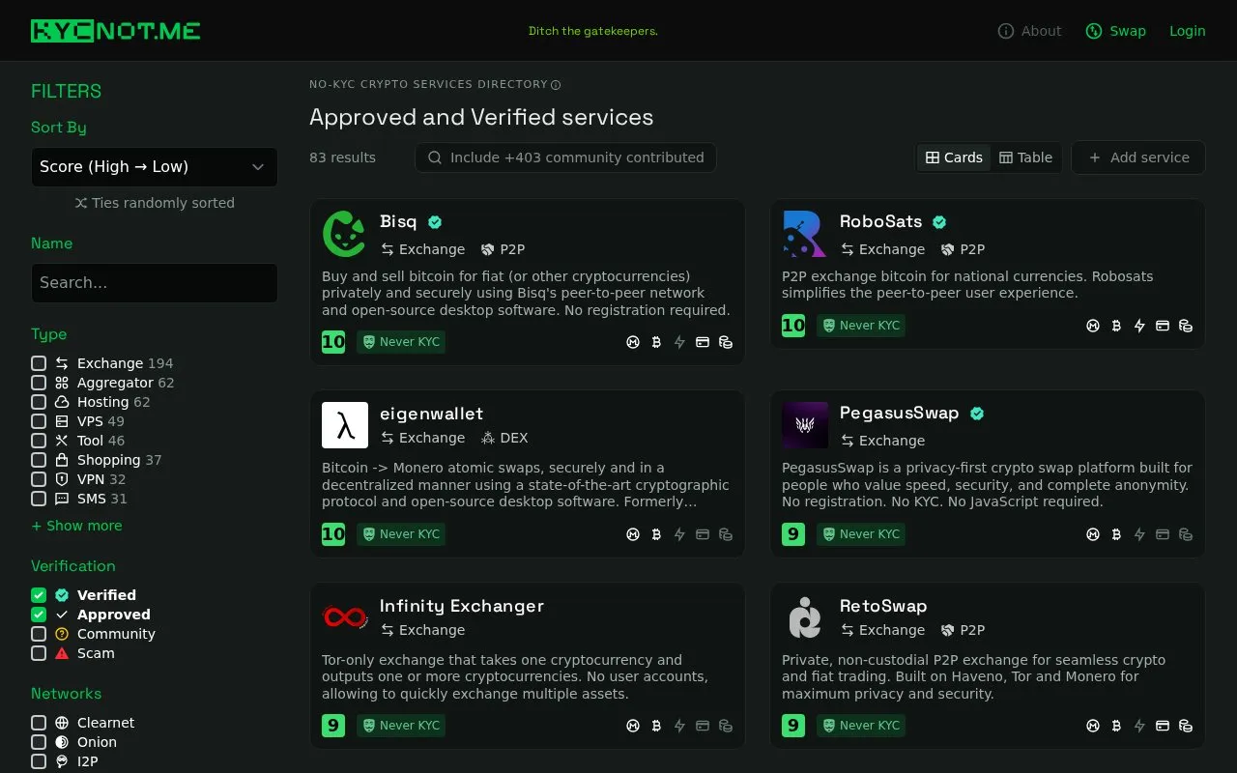Select the Hosting type checkbox
Image resolution: width=1237 pixels, height=773 pixels.
(39, 402)
